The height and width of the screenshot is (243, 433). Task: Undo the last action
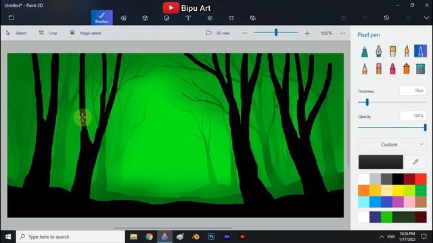pos(365,18)
